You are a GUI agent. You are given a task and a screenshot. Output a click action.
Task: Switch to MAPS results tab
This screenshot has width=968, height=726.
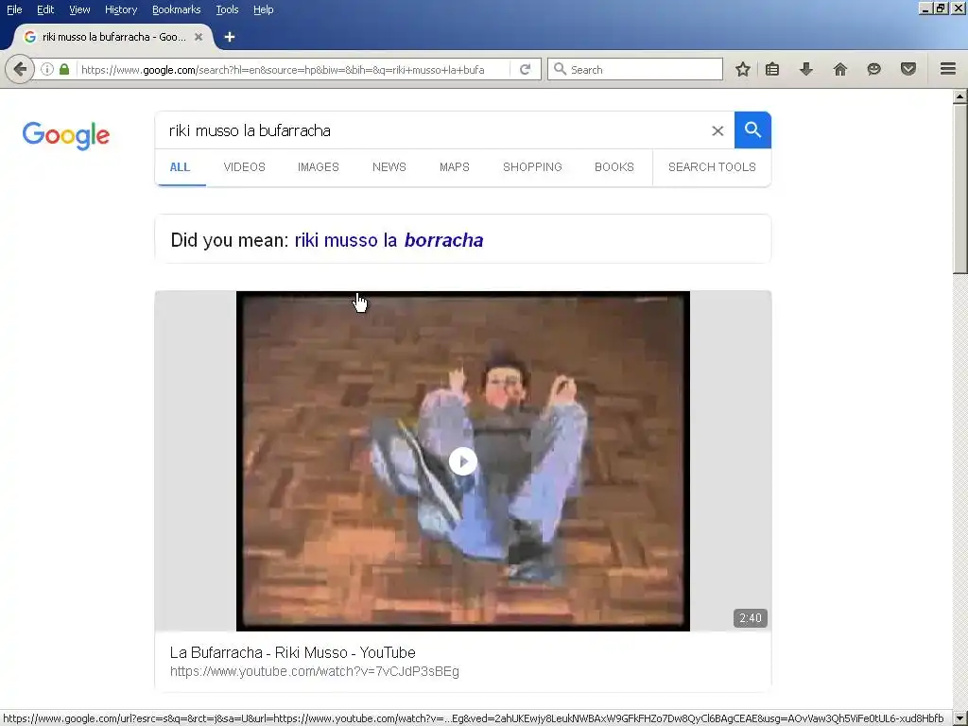point(455,167)
